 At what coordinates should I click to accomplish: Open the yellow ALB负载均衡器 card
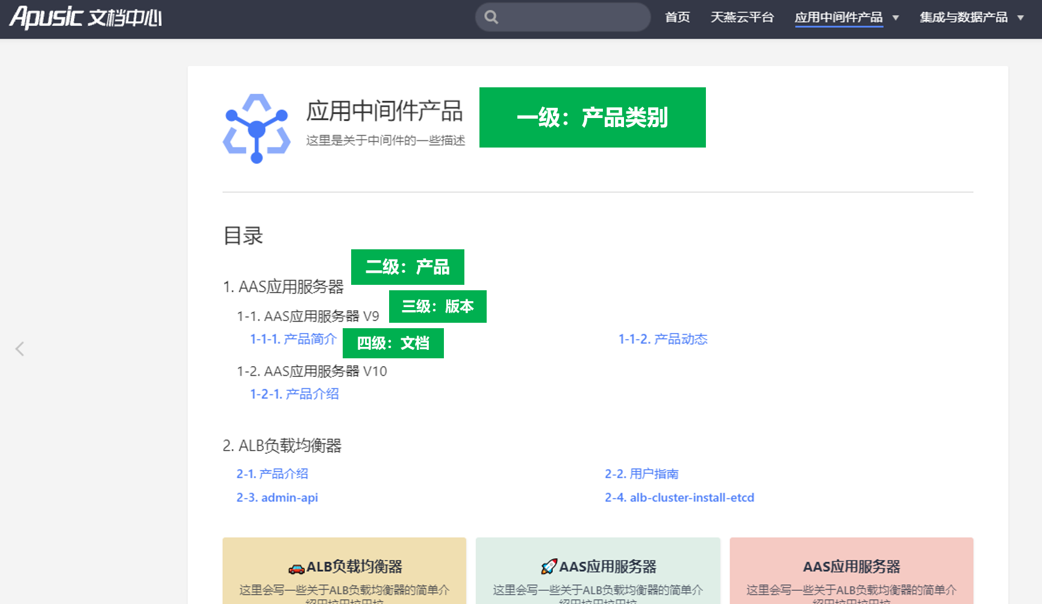coord(345,571)
